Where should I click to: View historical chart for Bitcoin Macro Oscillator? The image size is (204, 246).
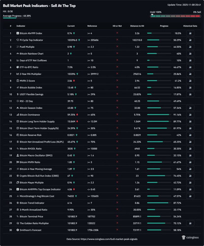190,155
